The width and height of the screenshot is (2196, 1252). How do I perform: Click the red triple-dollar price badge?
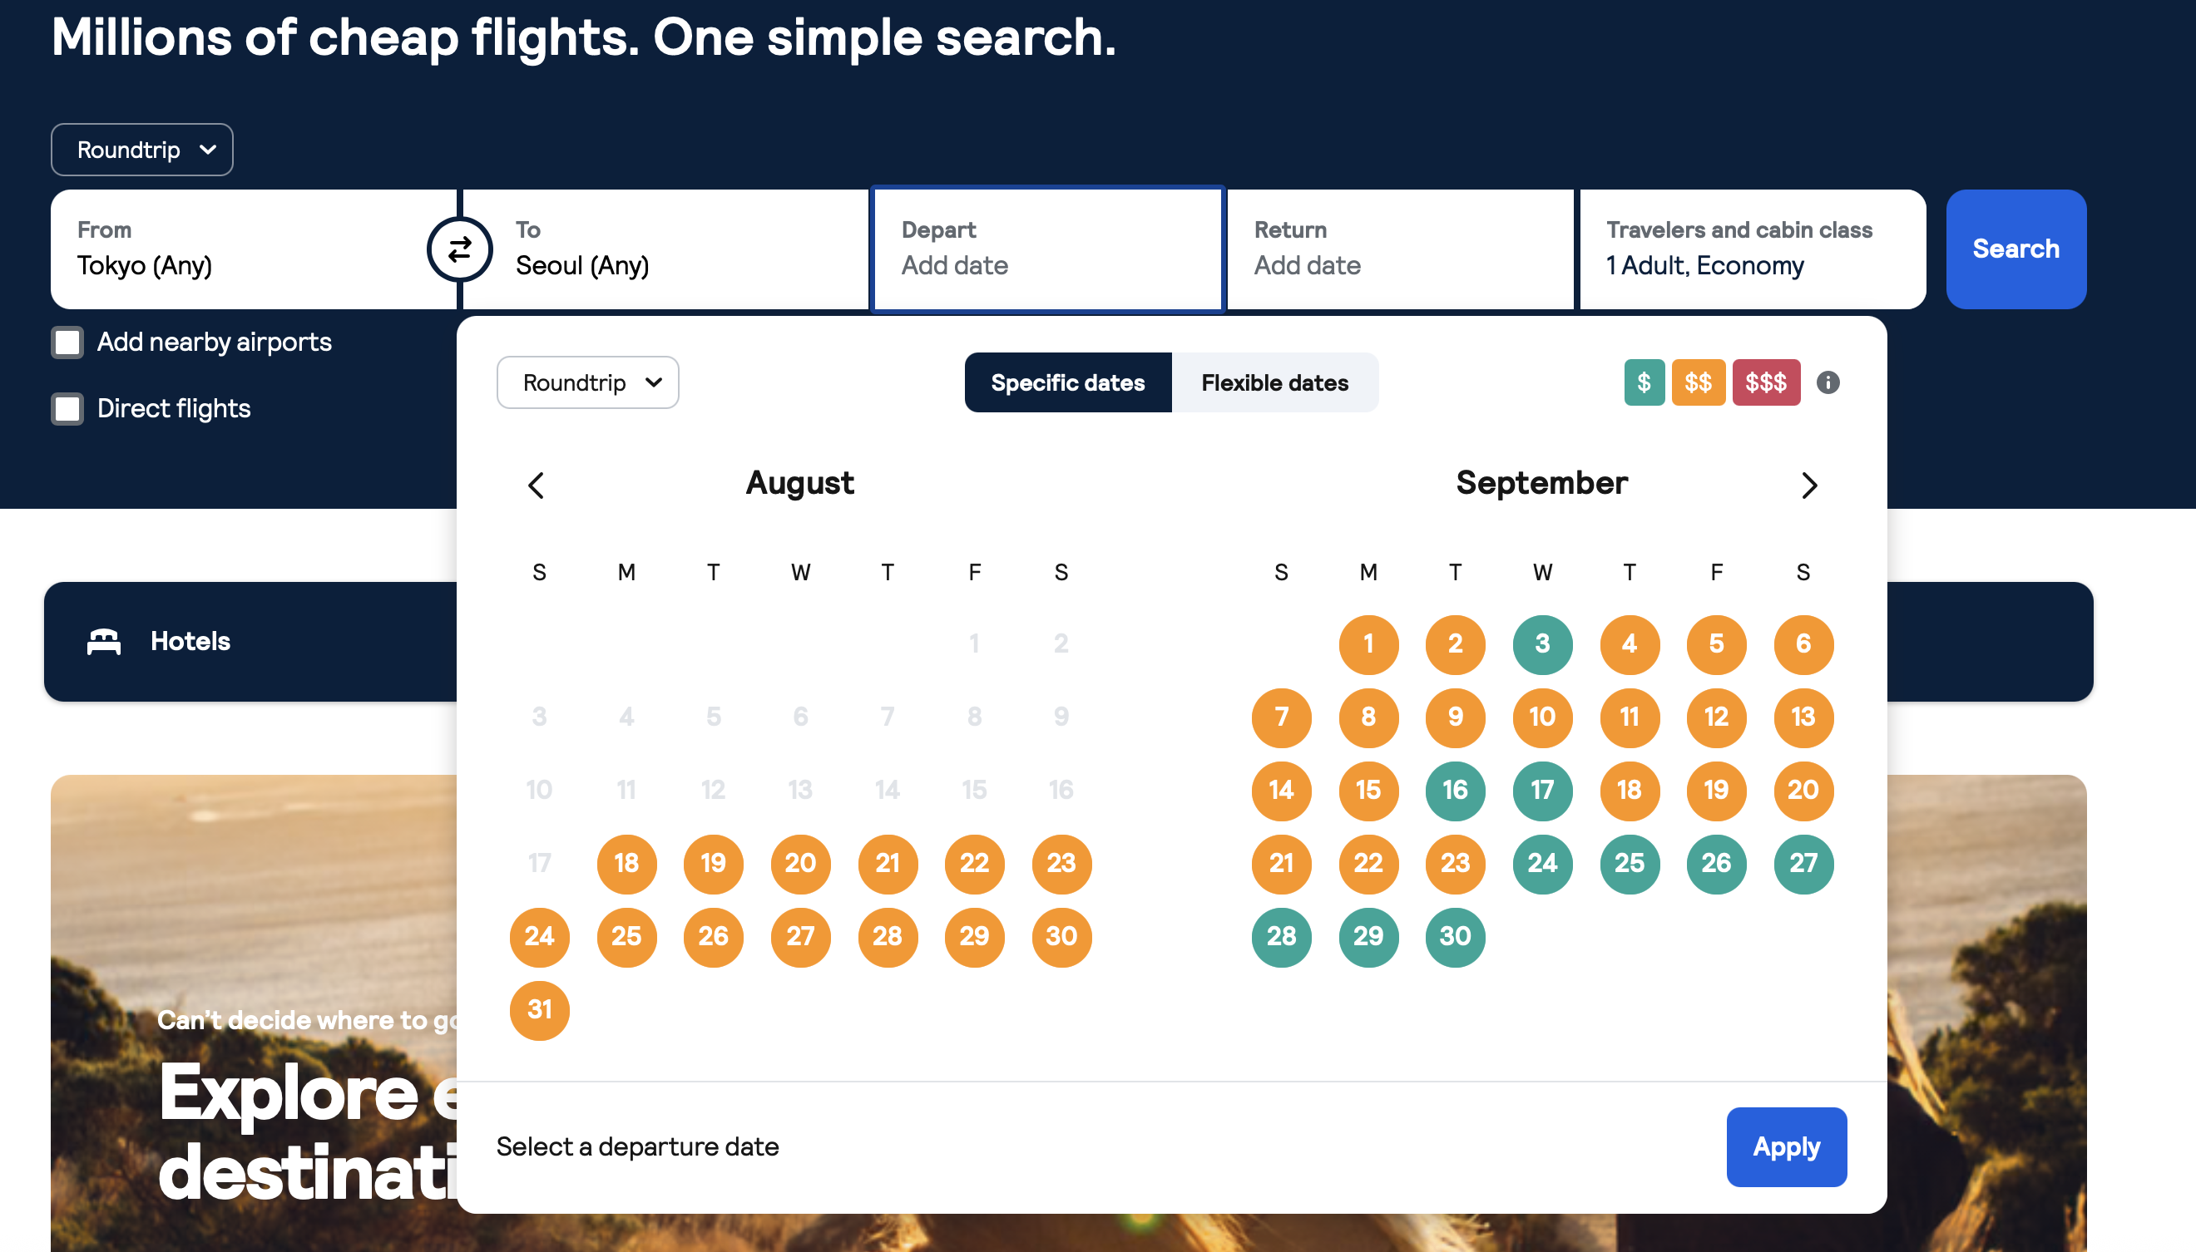pyautogui.click(x=1766, y=382)
